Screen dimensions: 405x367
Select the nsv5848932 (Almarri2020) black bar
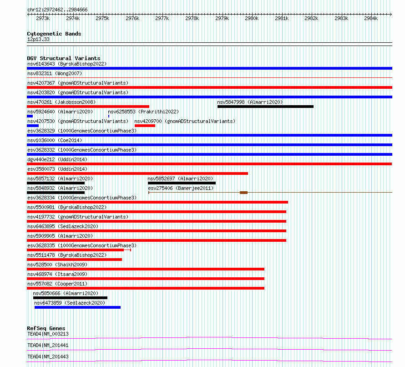tap(56, 193)
